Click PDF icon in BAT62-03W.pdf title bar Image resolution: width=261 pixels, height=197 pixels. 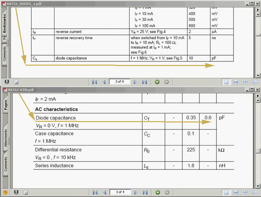(5, 90)
